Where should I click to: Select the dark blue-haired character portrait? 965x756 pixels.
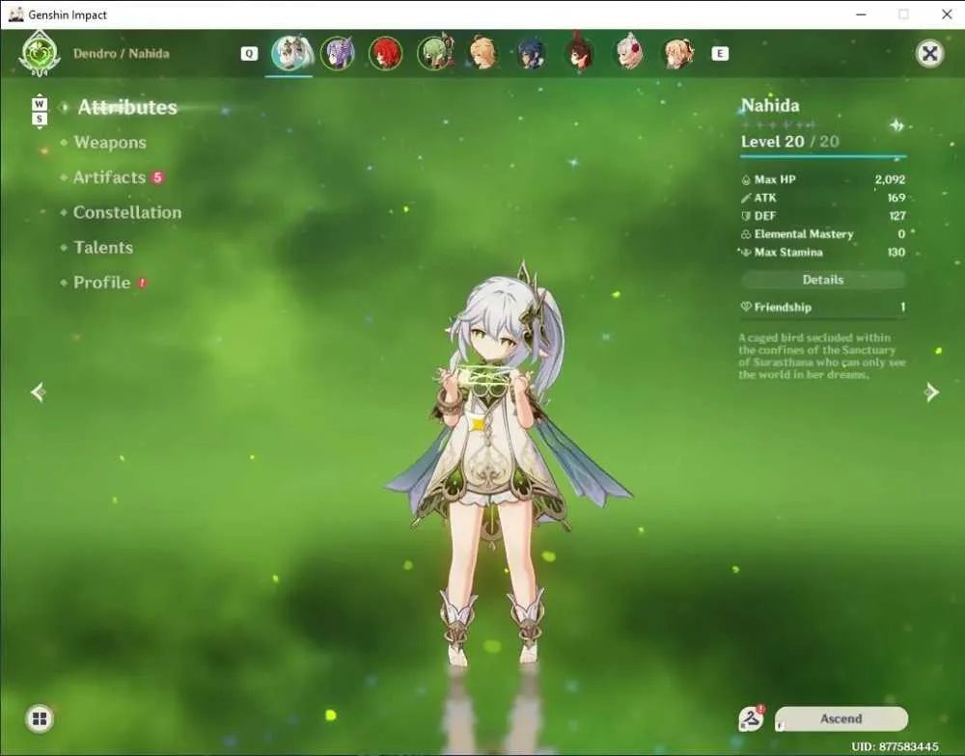pyautogui.click(x=532, y=53)
